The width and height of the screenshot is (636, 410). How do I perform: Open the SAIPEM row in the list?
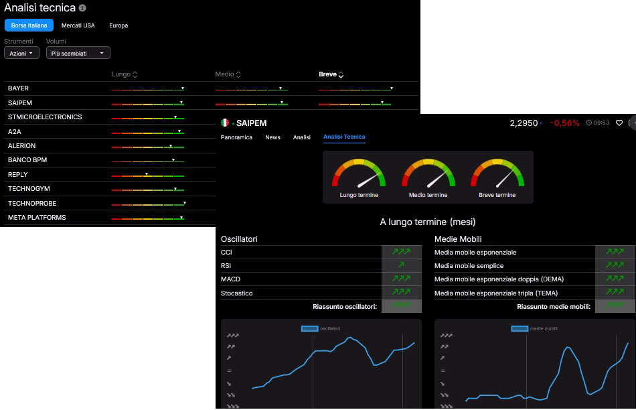click(x=211, y=102)
